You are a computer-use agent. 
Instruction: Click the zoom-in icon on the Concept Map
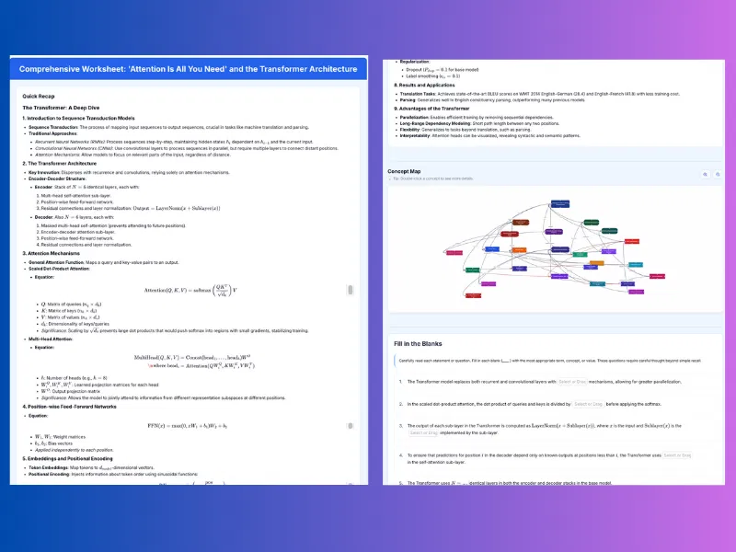[x=705, y=174]
